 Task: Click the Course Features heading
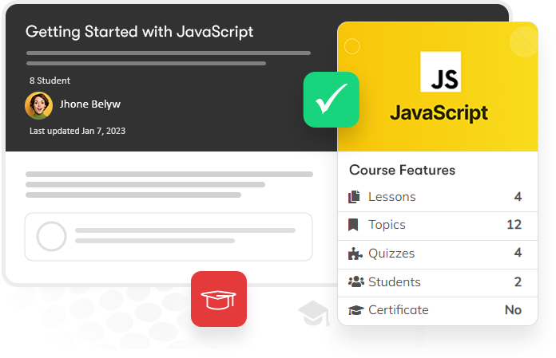402,170
